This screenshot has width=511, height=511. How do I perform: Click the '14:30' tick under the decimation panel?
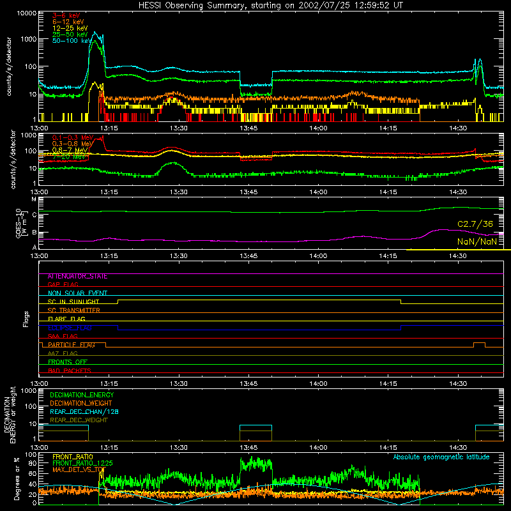458,448
